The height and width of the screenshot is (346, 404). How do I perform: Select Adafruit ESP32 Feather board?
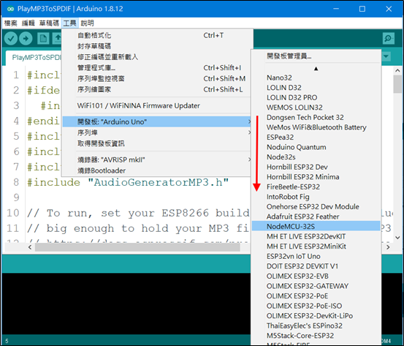[x=316, y=217]
